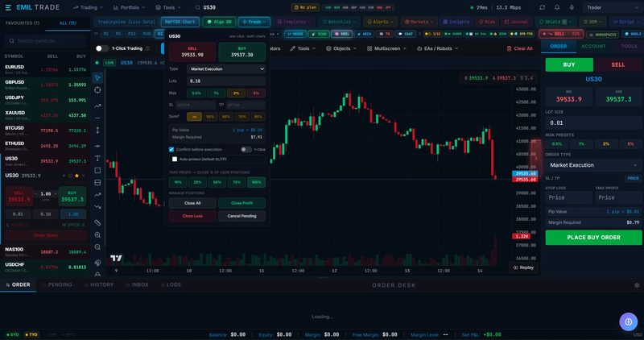Screen dimensions: 644x340
Task: Click the SCAN chip in quick bar
Action: [x=319, y=34]
